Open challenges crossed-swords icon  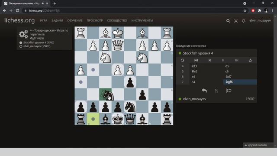click(x=236, y=21)
